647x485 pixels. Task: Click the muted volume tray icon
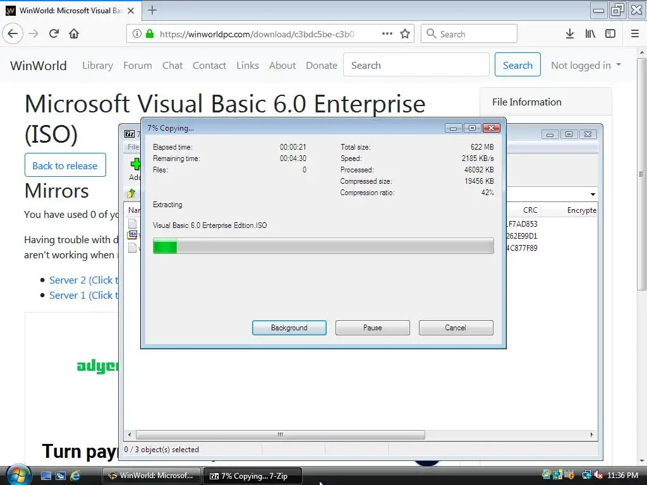(598, 475)
